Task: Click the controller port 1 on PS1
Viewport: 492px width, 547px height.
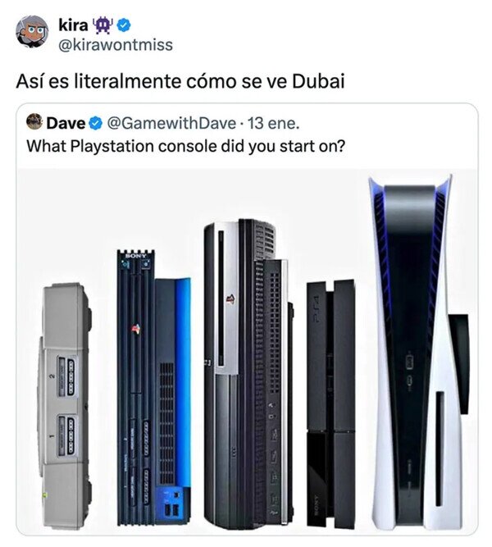Action: [67, 436]
